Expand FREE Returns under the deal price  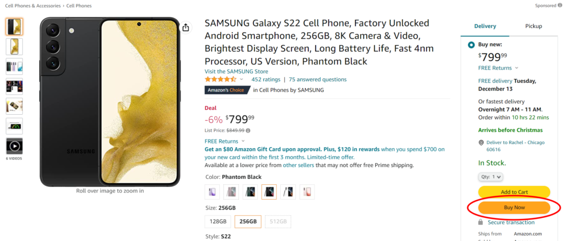click(224, 141)
